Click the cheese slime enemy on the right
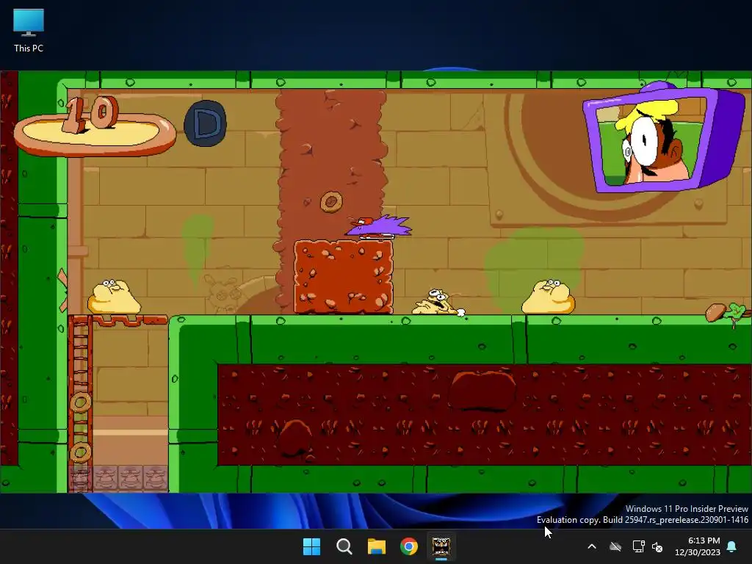 [548, 297]
